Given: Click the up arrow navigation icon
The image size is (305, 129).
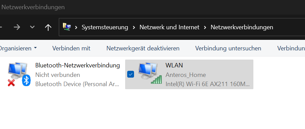Looking at the screenshot, I should (x=48, y=28).
